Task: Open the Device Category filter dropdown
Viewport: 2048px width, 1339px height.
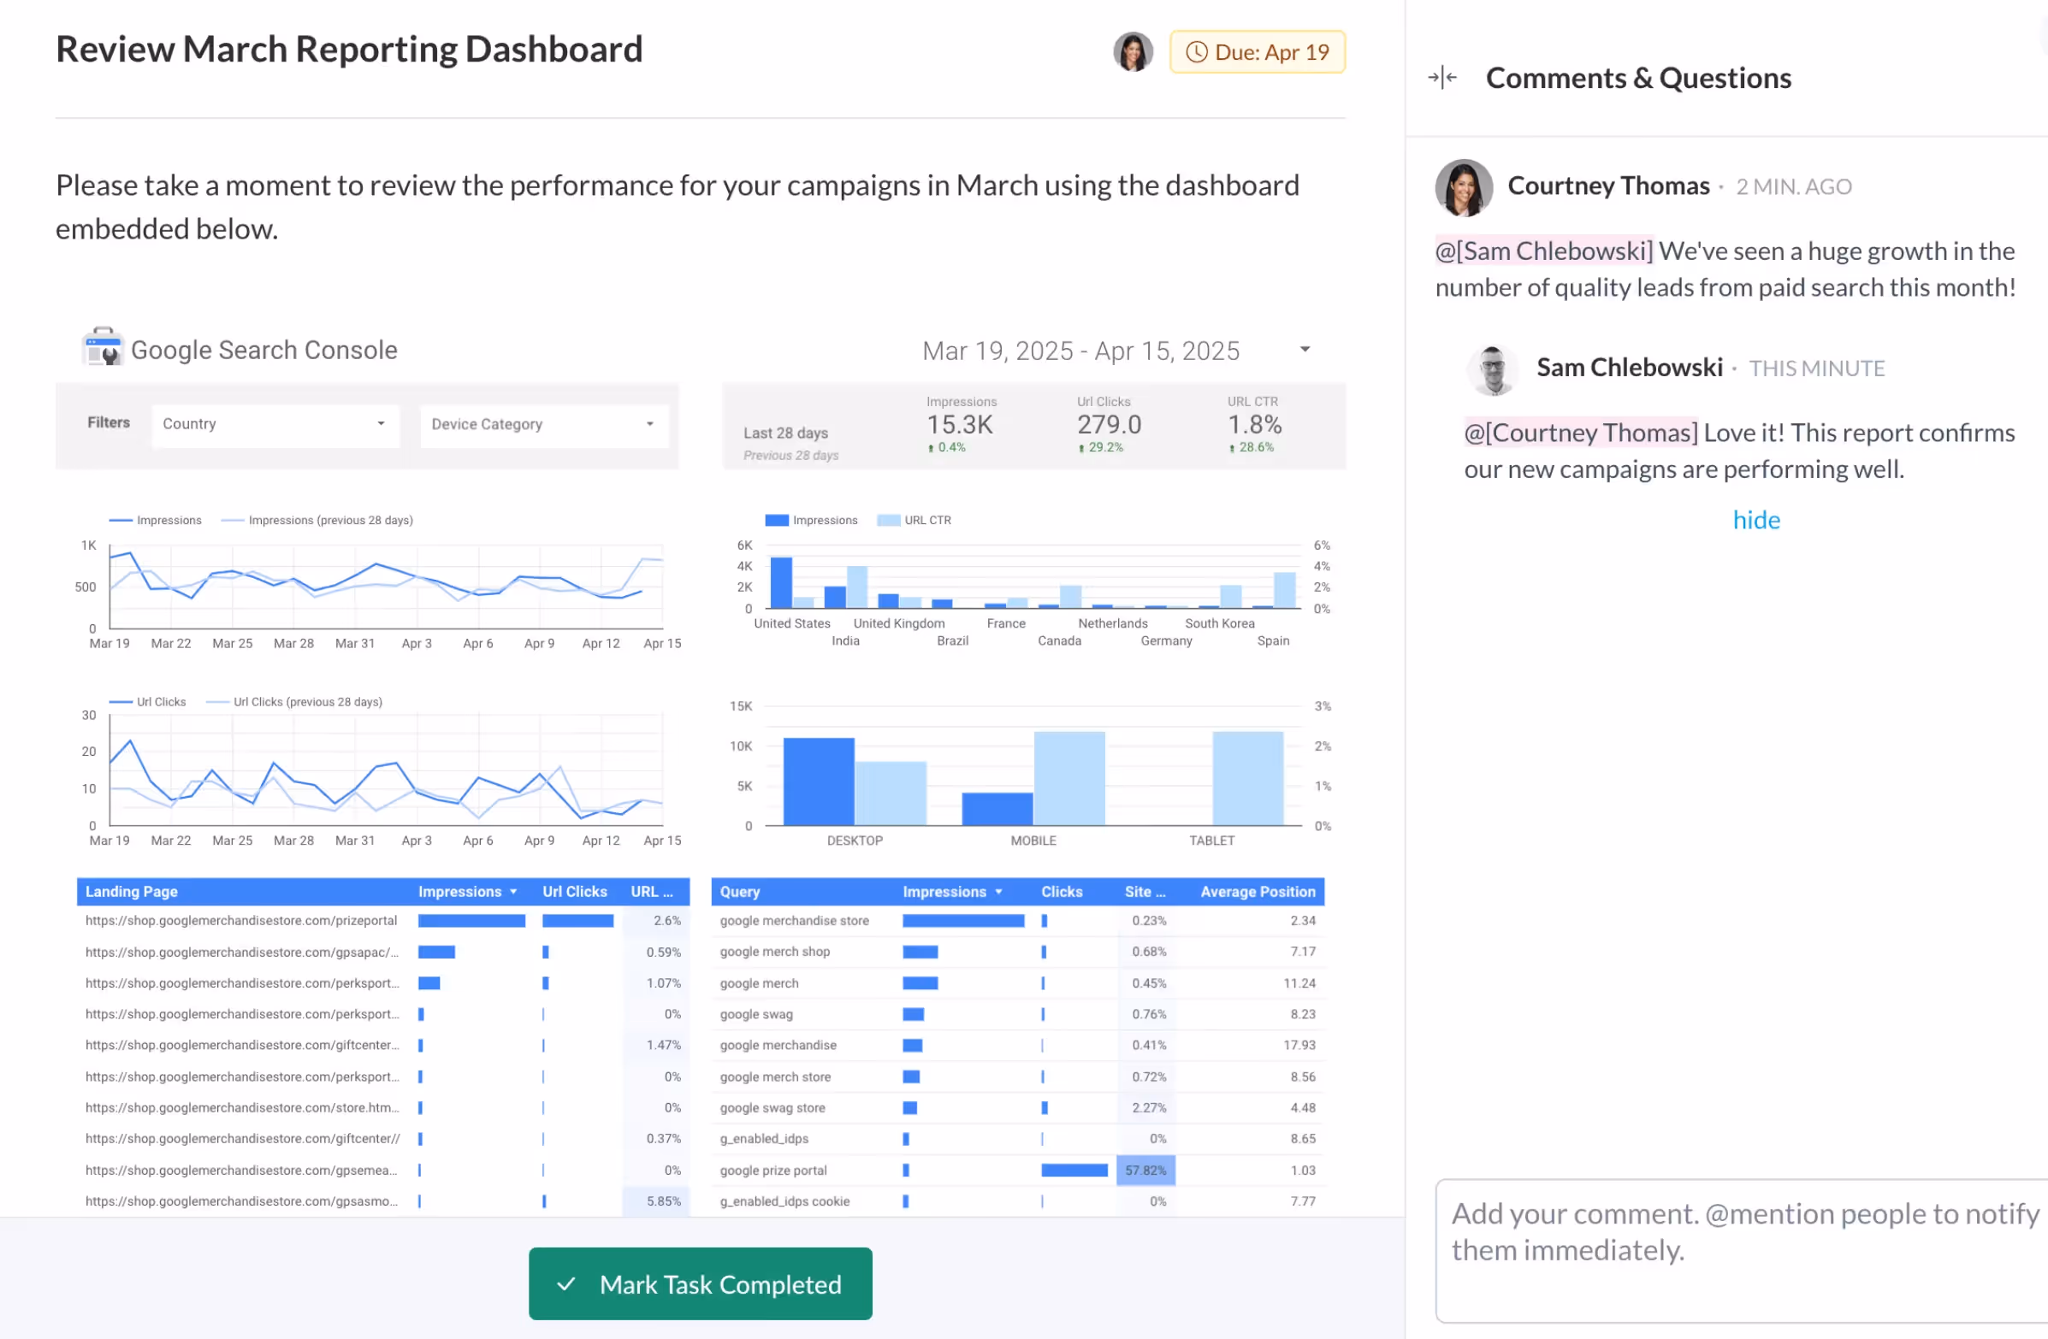Action: 544,424
